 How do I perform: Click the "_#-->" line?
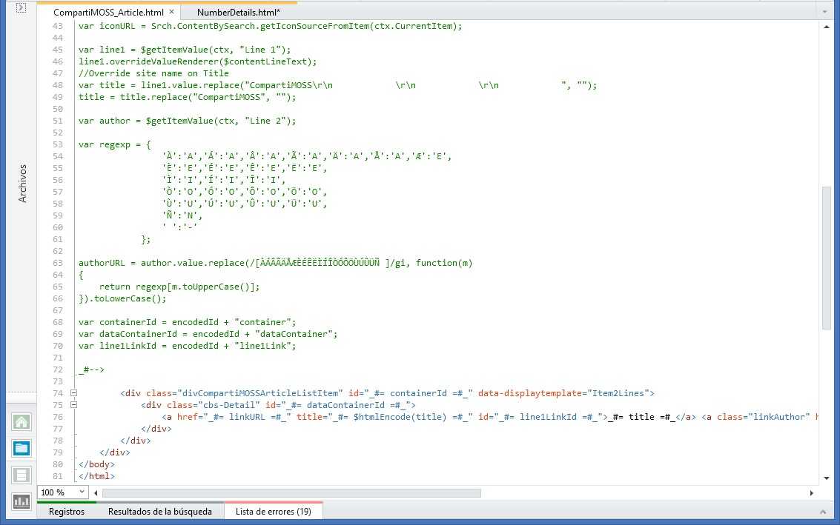(x=91, y=369)
